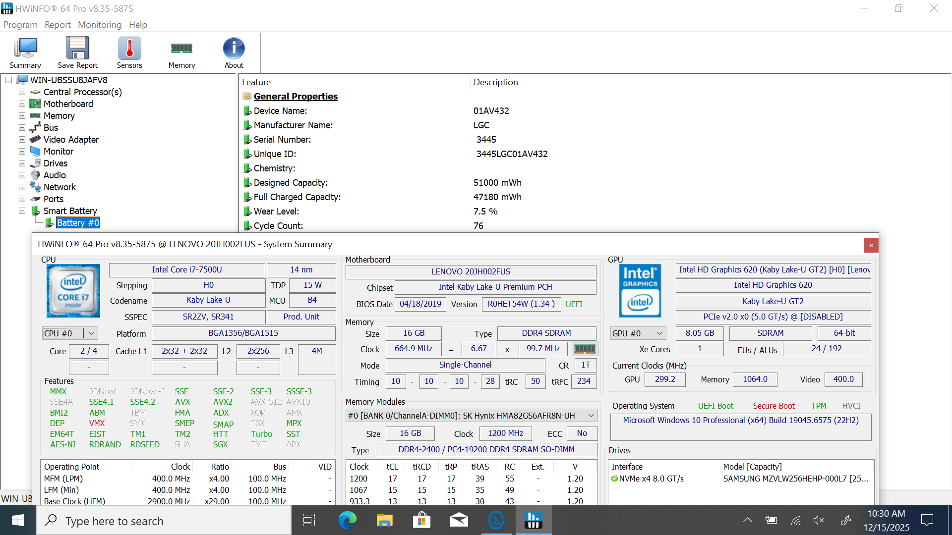This screenshot has height=535, width=952.
Task: Open PowerShell from the taskbar
Action: point(496,520)
